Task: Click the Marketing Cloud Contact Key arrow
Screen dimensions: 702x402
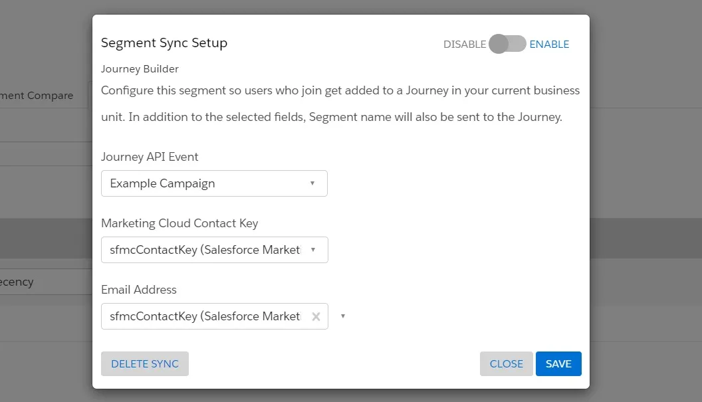Action: coord(312,250)
